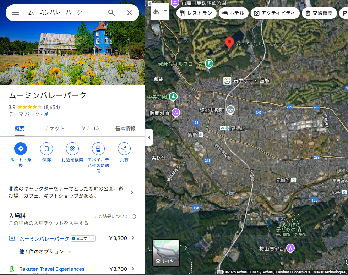Click the route 28 road shield
348x275 pixels.
(196, 122)
